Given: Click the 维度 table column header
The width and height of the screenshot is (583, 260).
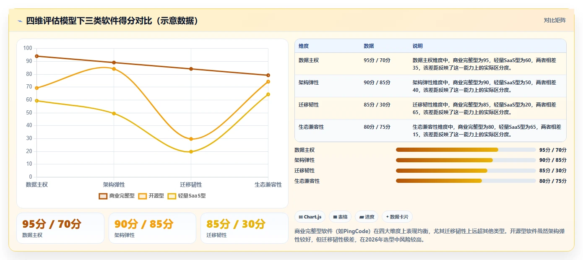Looking at the screenshot, I should (304, 46).
